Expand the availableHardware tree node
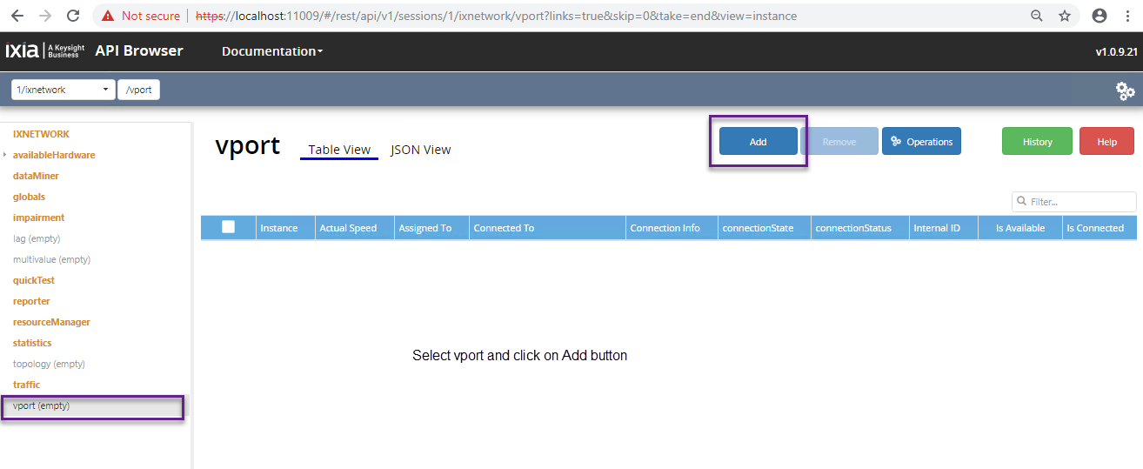The image size is (1143, 469). coord(5,155)
